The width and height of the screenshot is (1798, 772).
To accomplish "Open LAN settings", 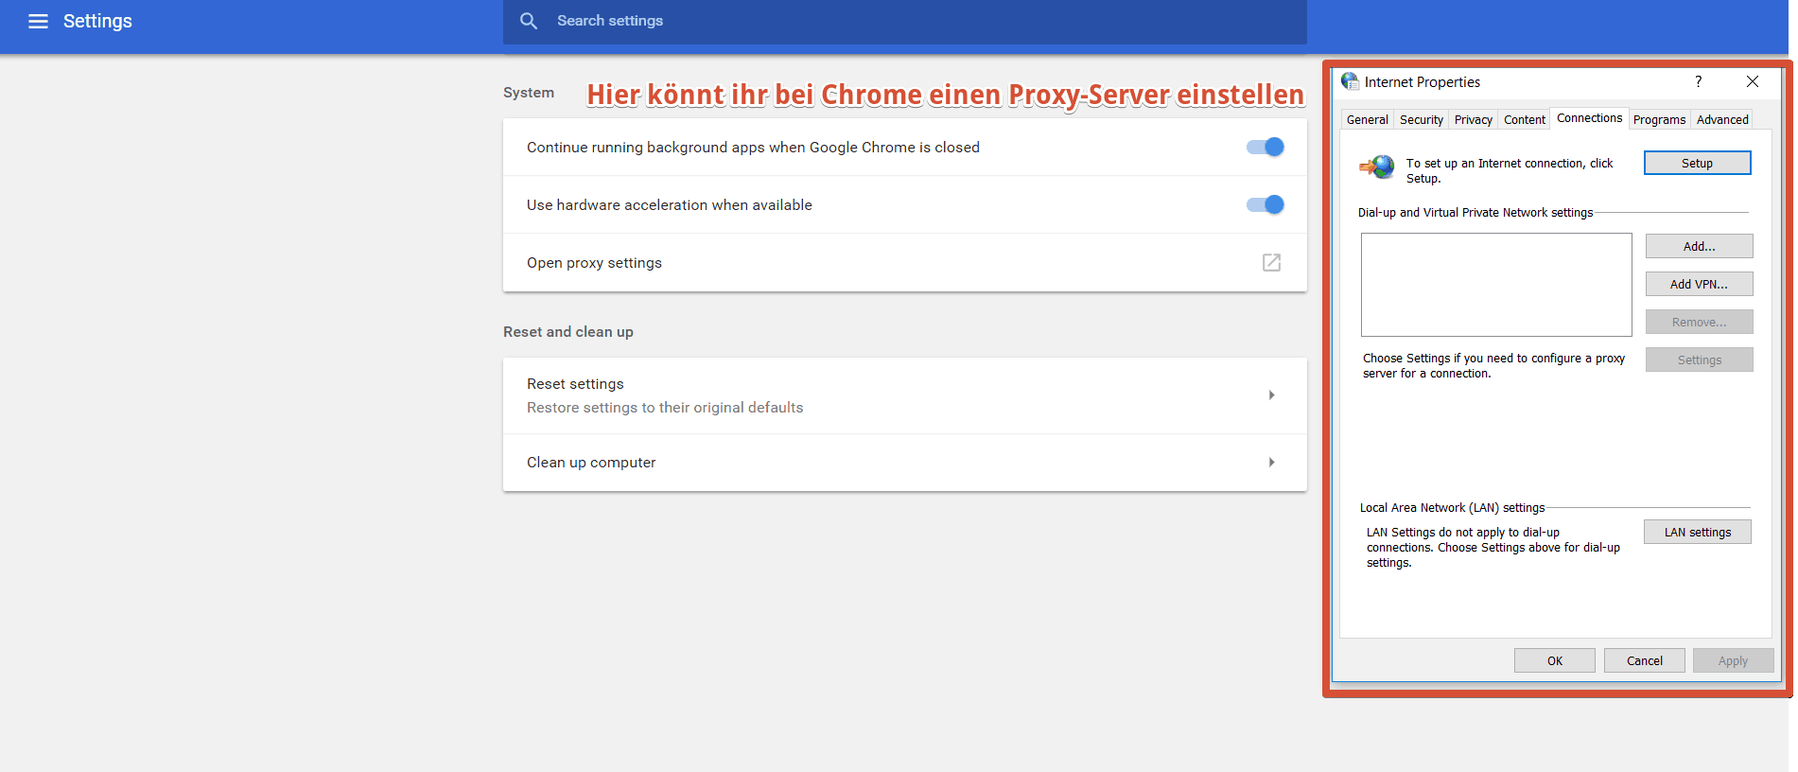I will pos(1698,533).
